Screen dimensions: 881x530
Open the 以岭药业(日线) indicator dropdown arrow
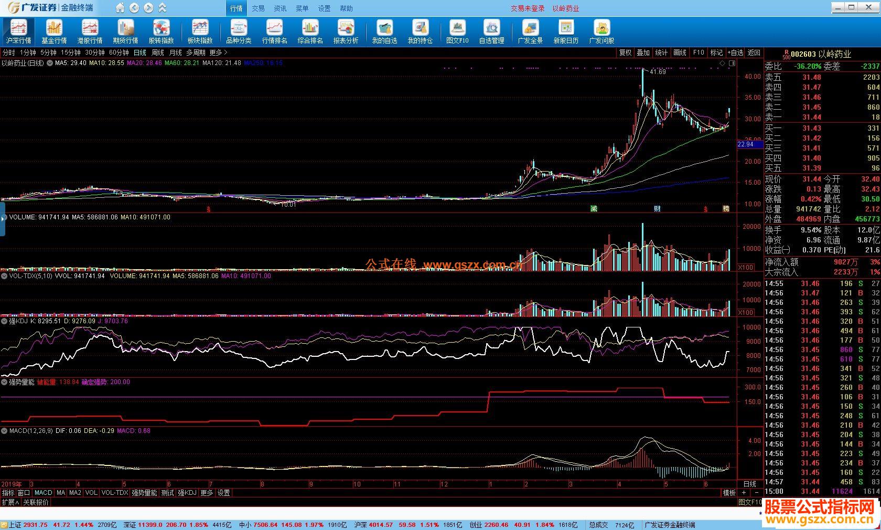click(50, 63)
